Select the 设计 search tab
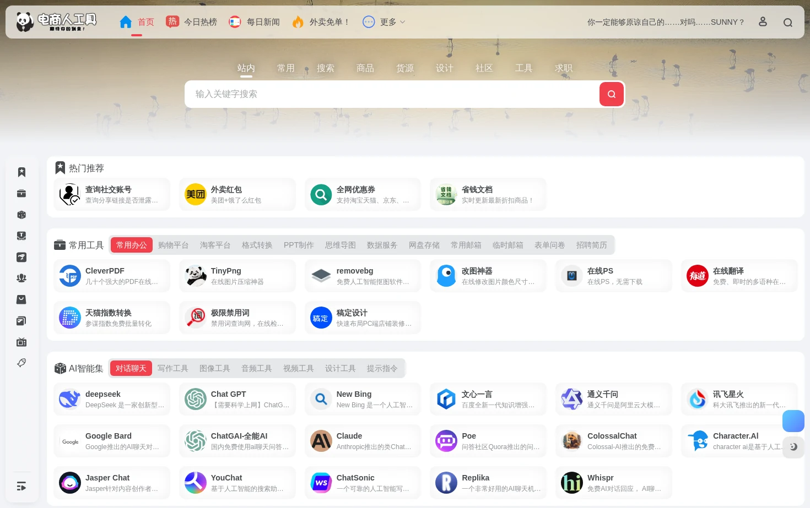This screenshot has width=810, height=508. point(445,68)
